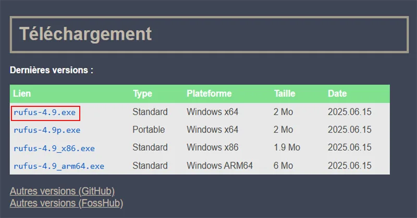Click the Type column header
417x218 pixels.
pos(142,94)
